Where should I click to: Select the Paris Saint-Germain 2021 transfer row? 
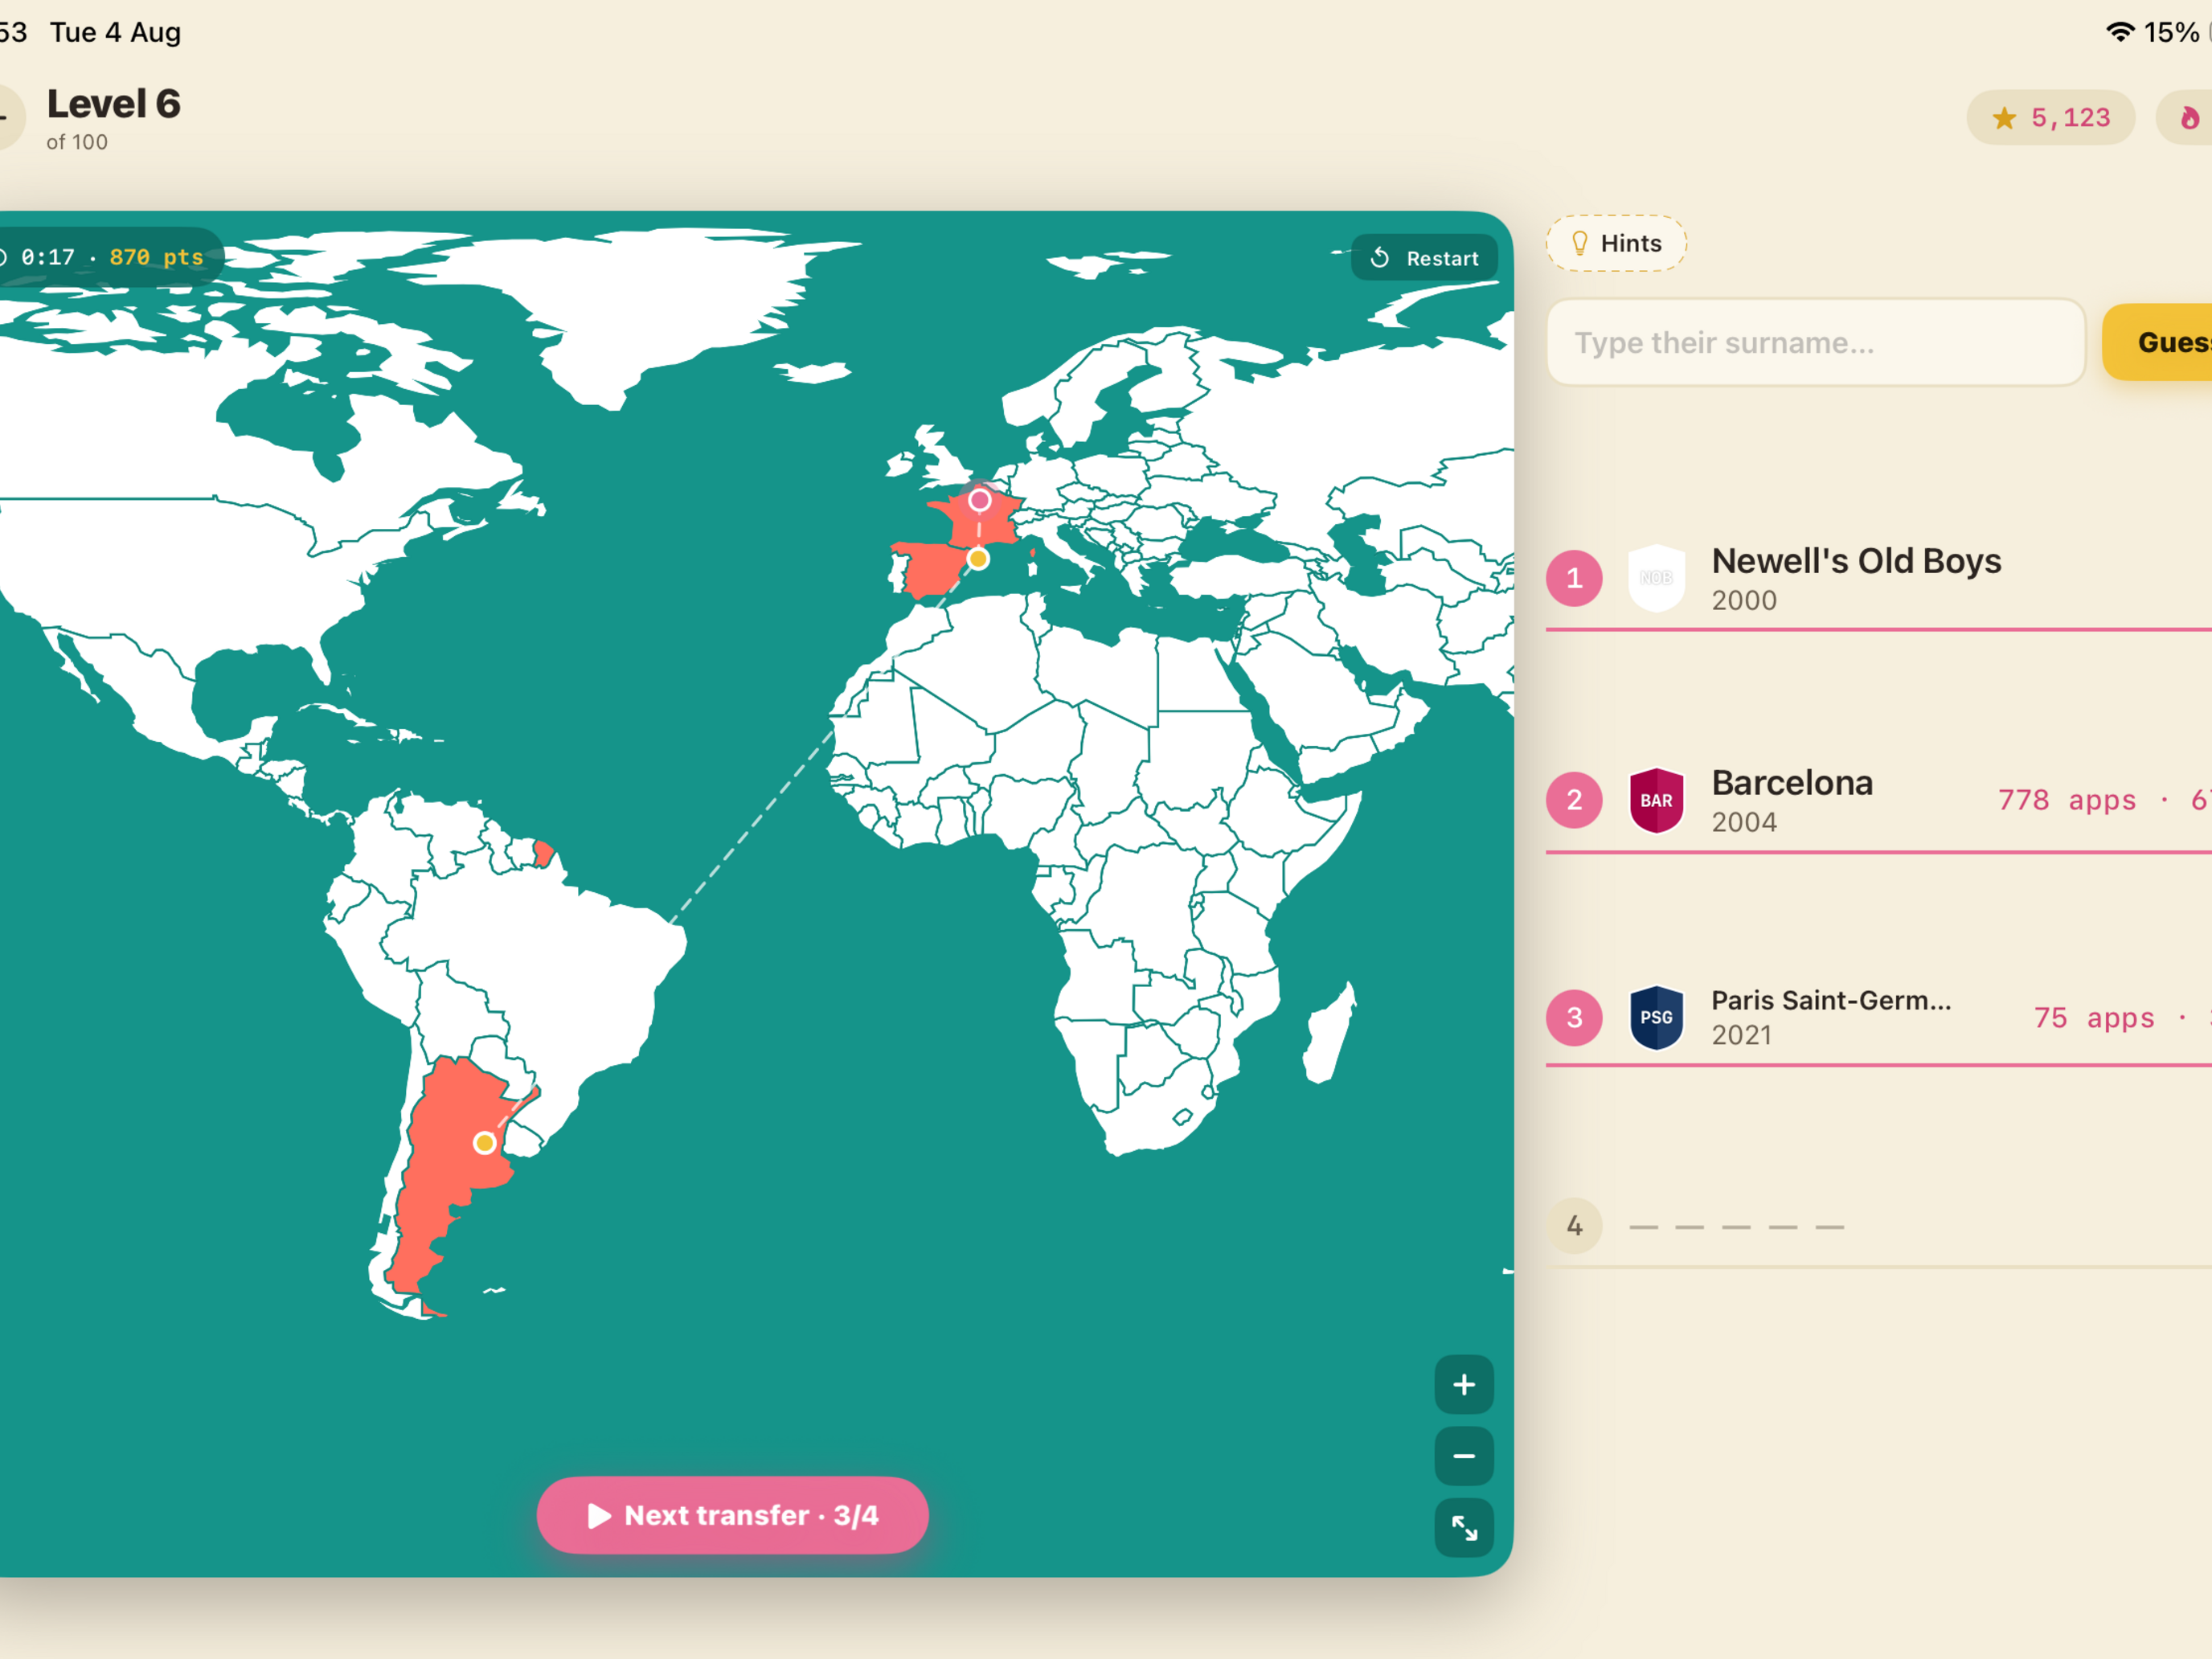click(1879, 1018)
